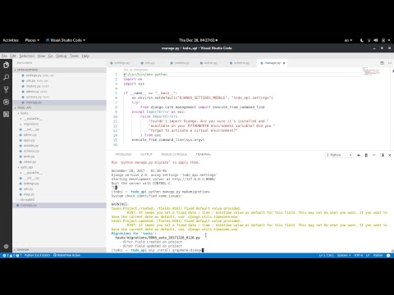Toggle the panel position icon
Image resolution: width=394 pixels, height=295 pixels.
382,155
